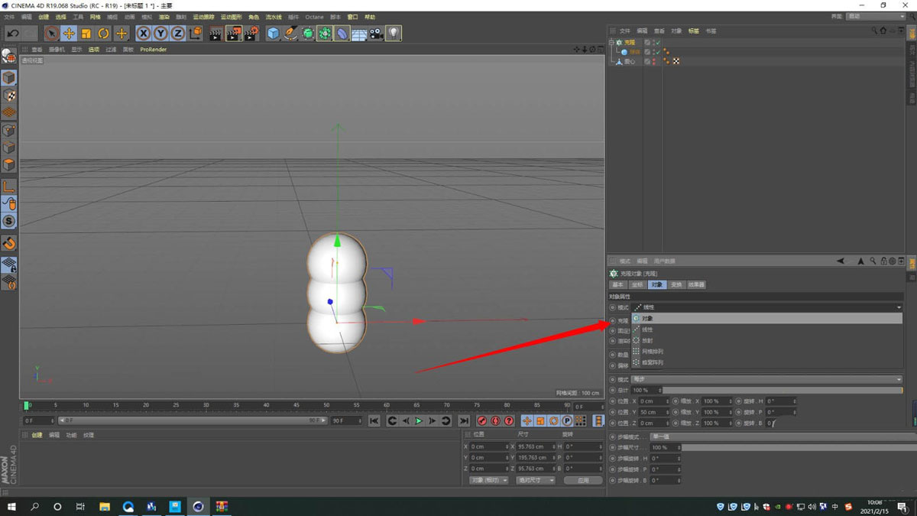Open the Edit Render Settings icon
This screenshot has height=516, width=917.
click(251, 34)
